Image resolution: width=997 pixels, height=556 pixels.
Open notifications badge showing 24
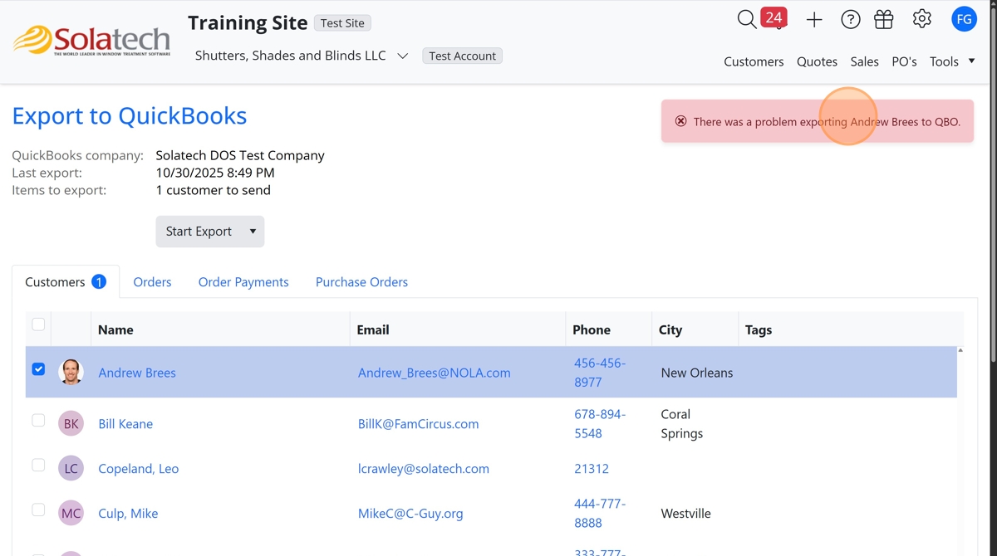click(x=774, y=17)
